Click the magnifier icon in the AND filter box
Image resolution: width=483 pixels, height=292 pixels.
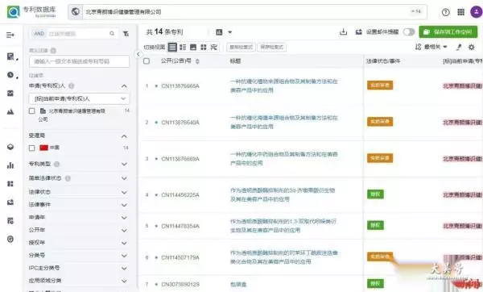[112, 33]
